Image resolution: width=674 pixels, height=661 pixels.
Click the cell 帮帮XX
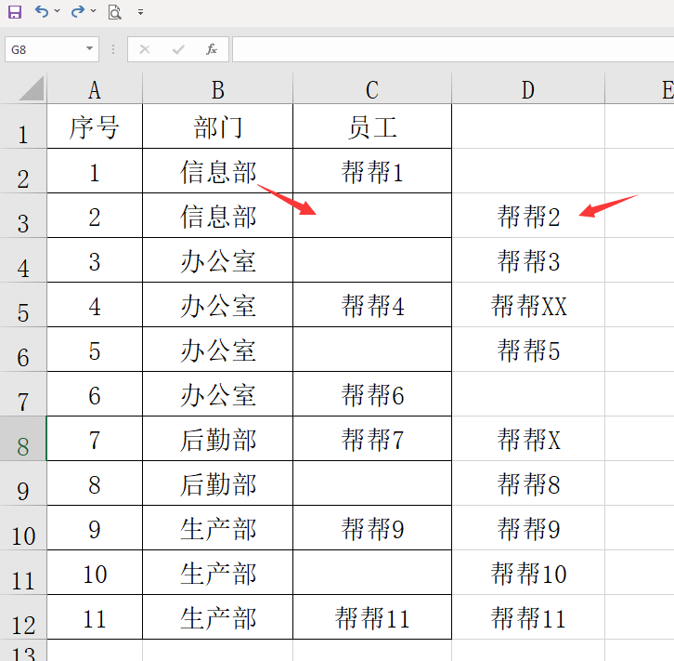(528, 305)
